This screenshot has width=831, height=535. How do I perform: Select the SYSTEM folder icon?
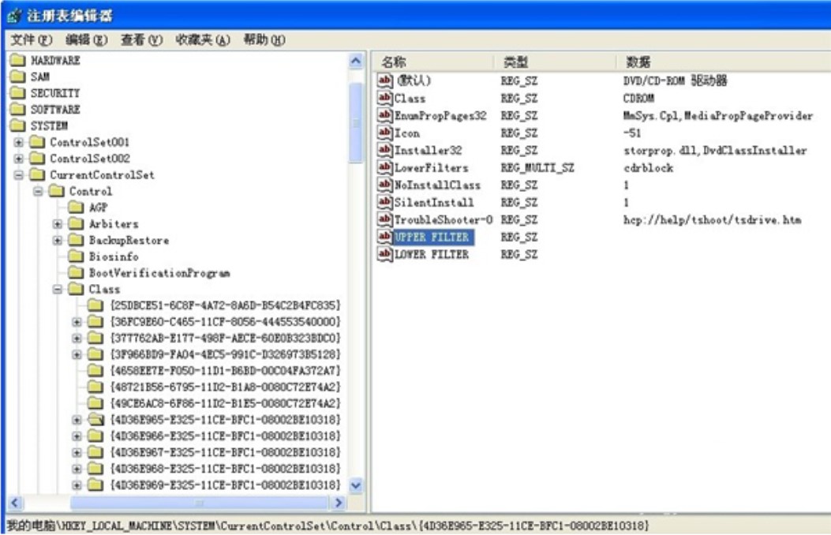click(17, 125)
